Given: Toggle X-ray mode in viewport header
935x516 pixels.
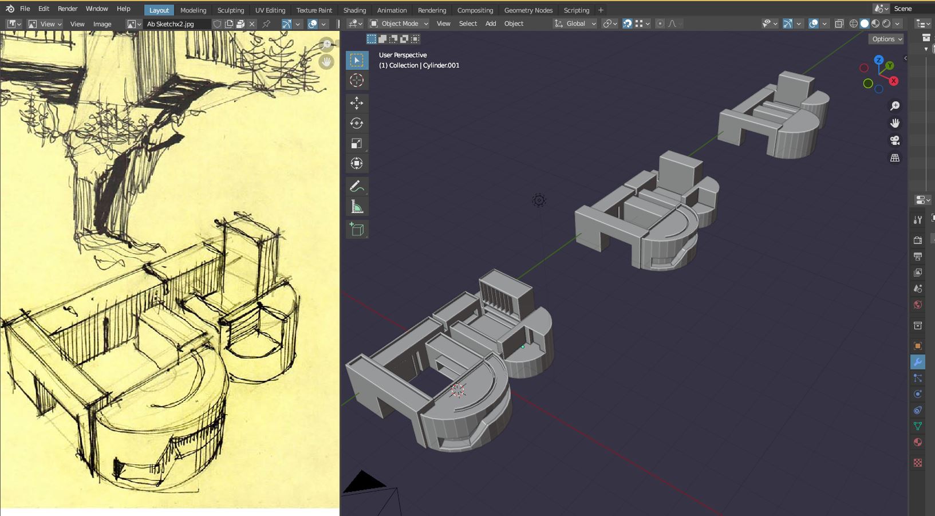Looking at the screenshot, I should (839, 23).
